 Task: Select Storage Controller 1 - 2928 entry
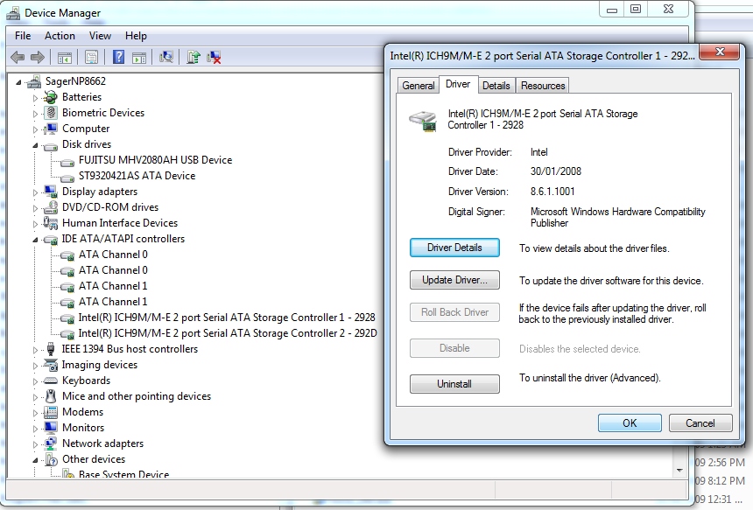[226, 318]
